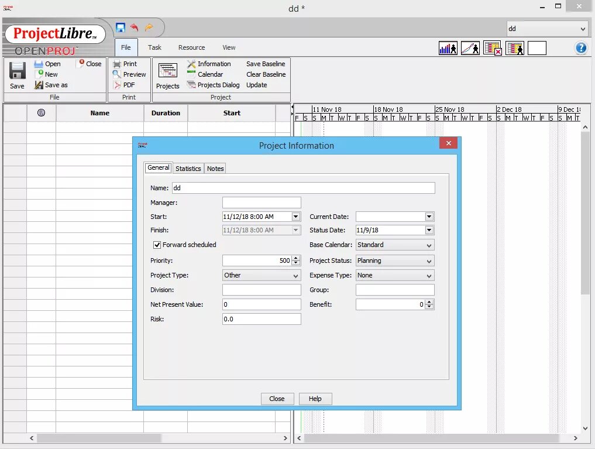Open the Projects view icon

click(x=168, y=71)
